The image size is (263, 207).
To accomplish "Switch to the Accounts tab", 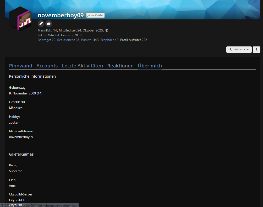I will tap(47, 66).
